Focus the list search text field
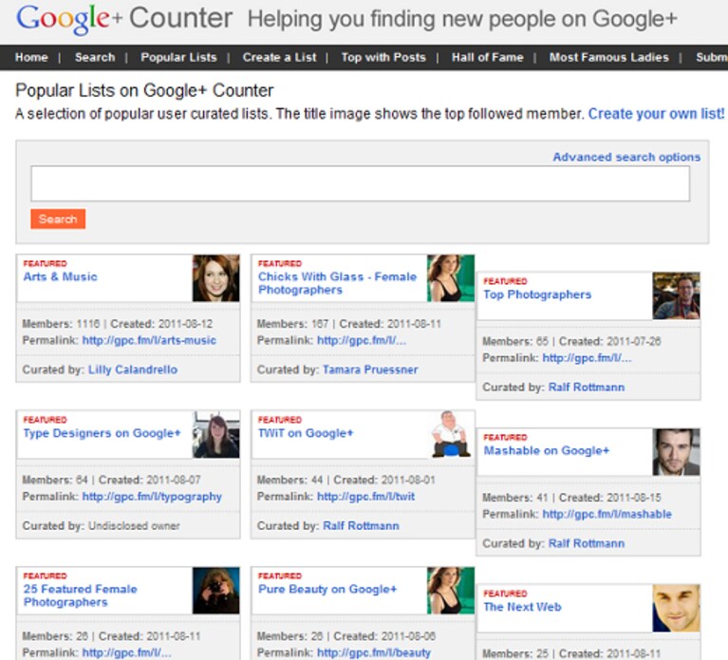This screenshot has height=660, width=728. coord(361,183)
